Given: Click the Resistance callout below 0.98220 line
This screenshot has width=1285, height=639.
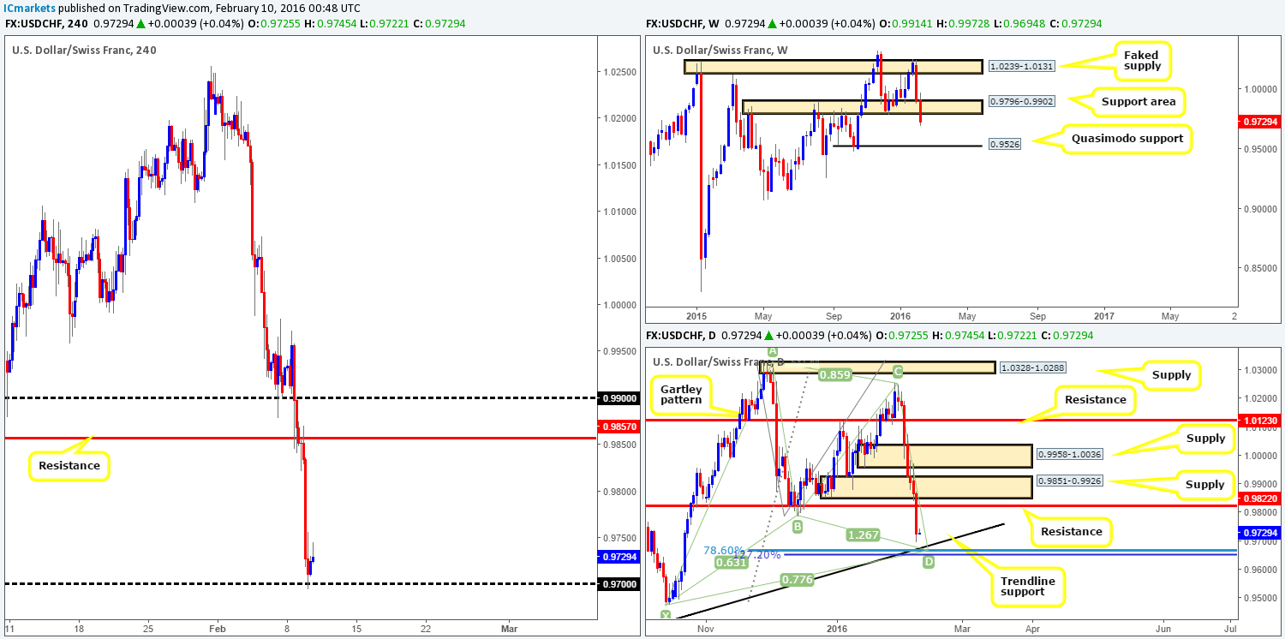Looking at the screenshot, I should pyautogui.click(x=1070, y=532).
